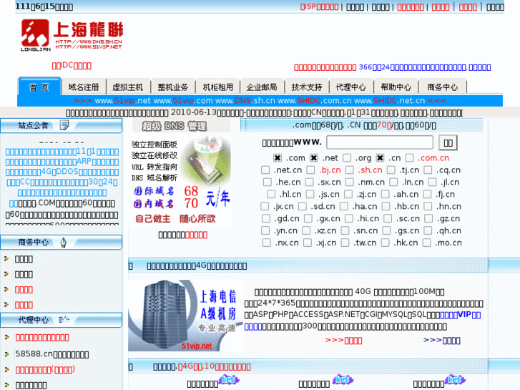Check the .he.cn checkbox
The image size is (520, 390).
pyautogui.click(x=268, y=182)
